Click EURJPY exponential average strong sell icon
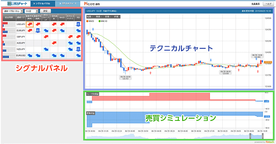This screenshot has height=144, width=276. 38,31
